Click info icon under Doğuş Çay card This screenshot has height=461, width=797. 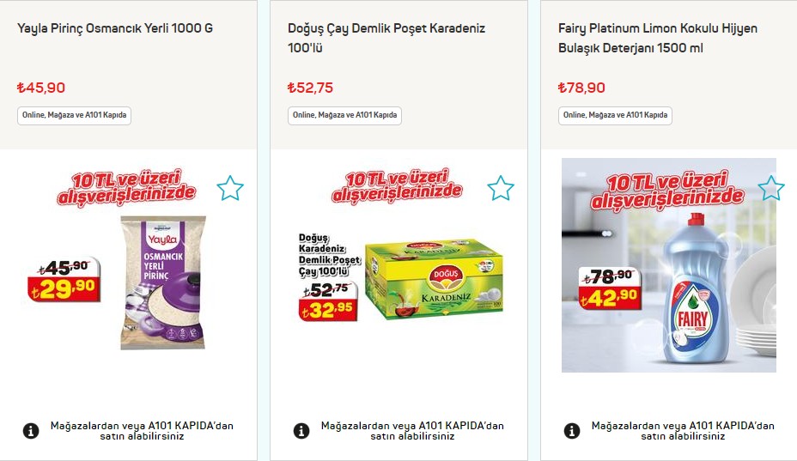pyautogui.click(x=301, y=431)
